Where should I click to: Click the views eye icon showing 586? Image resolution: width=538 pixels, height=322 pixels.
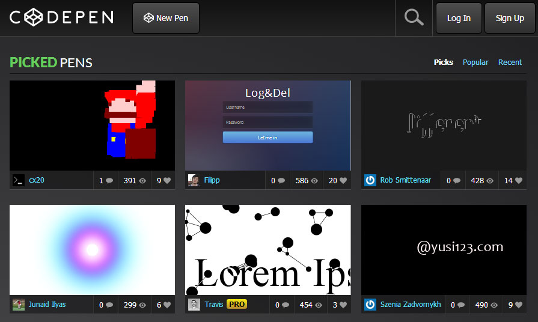pyautogui.click(x=314, y=181)
